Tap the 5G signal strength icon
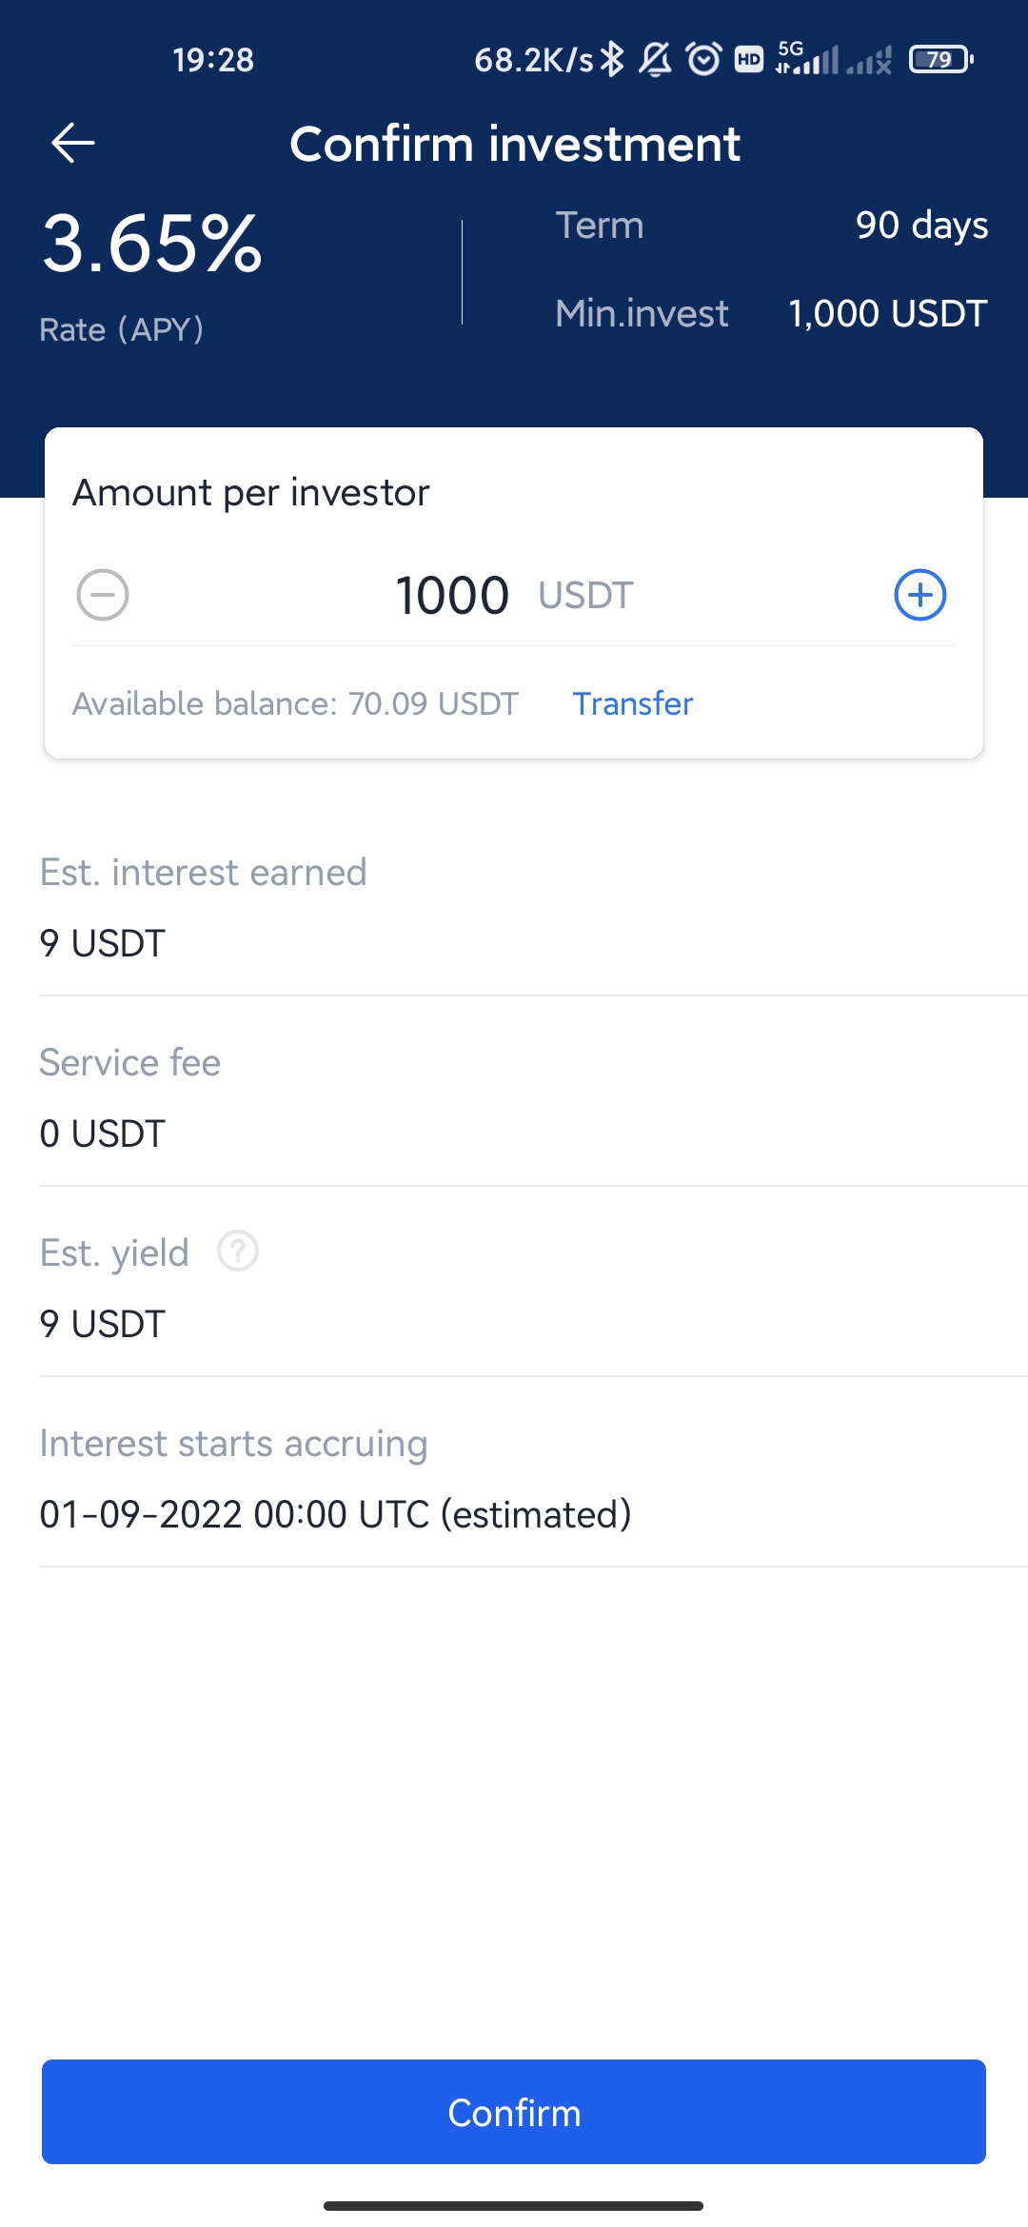Image resolution: width=1028 pixels, height=2227 pixels. pyautogui.click(x=807, y=58)
